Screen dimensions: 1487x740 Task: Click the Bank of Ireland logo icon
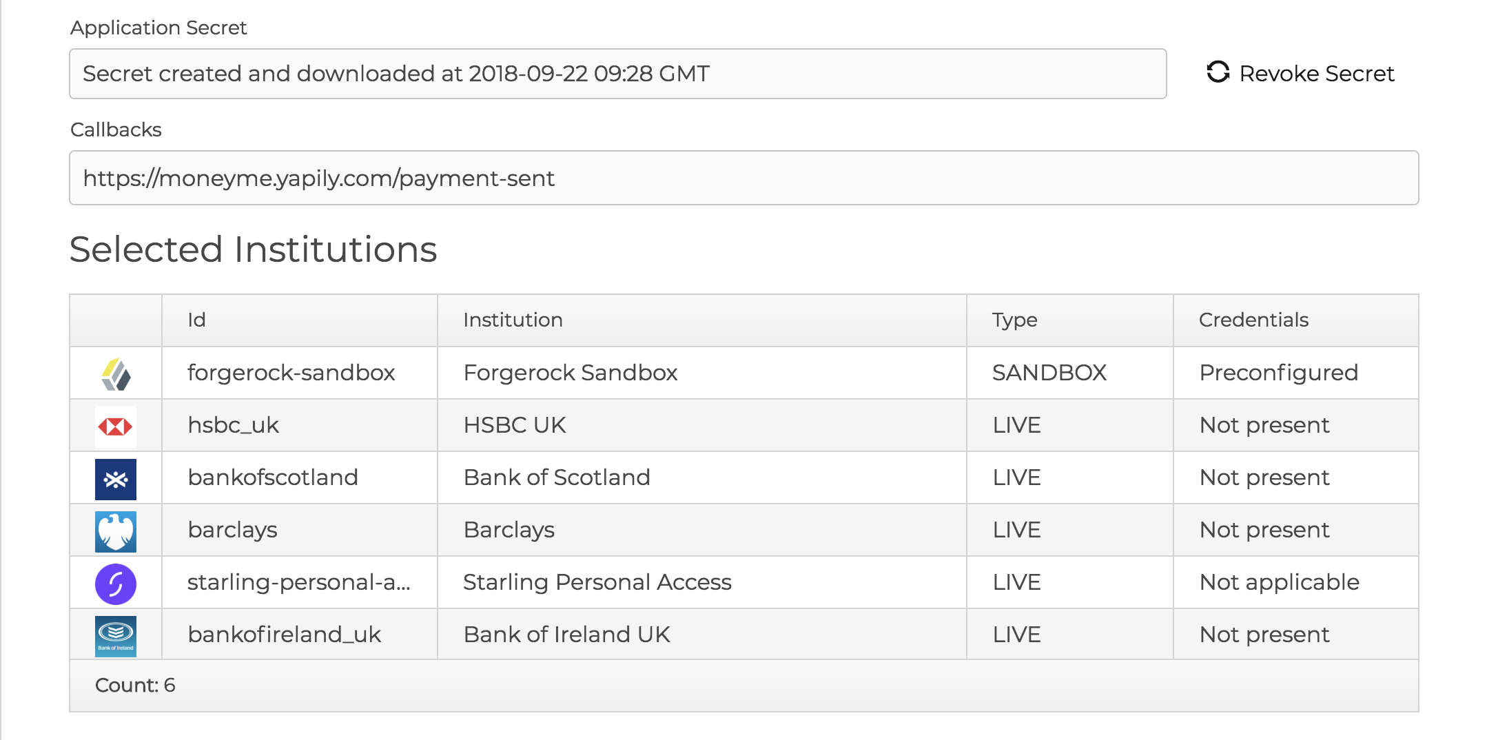pos(116,636)
